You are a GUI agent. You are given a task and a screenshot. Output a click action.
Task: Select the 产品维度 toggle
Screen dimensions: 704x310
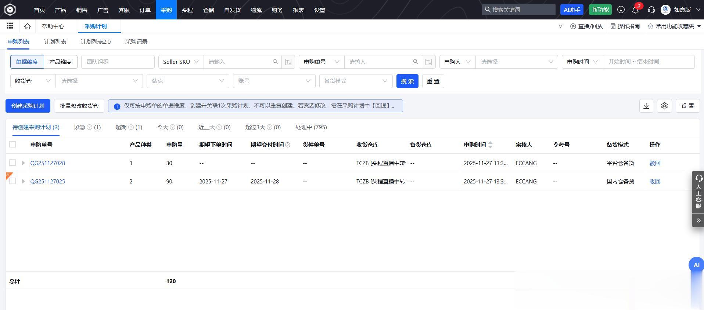[x=60, y=62]
